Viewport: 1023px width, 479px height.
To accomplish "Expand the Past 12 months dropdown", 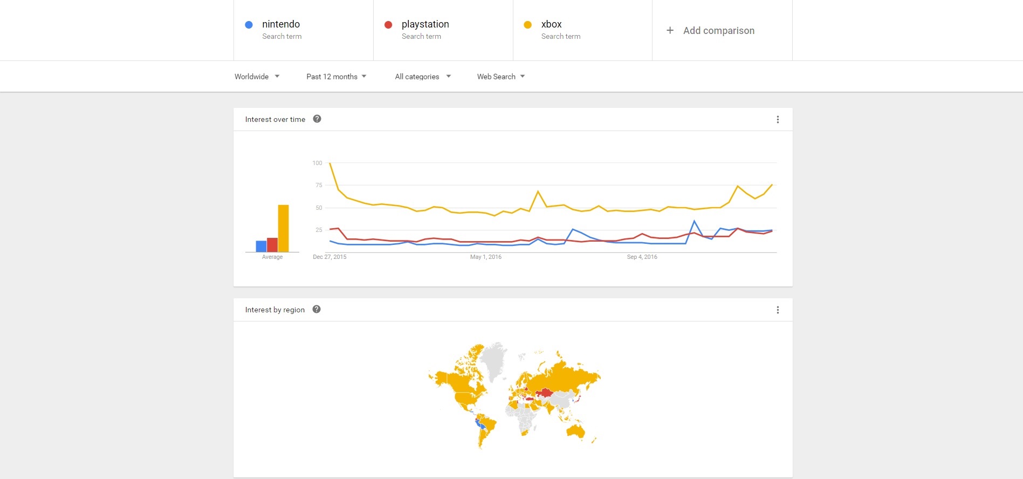I will click(336, 77).
